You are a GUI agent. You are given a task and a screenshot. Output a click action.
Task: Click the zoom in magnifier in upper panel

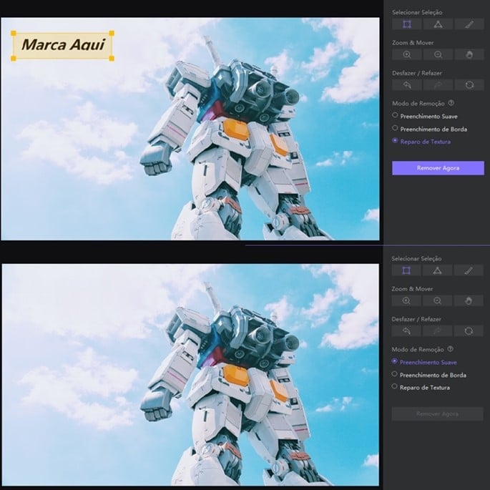406,54
